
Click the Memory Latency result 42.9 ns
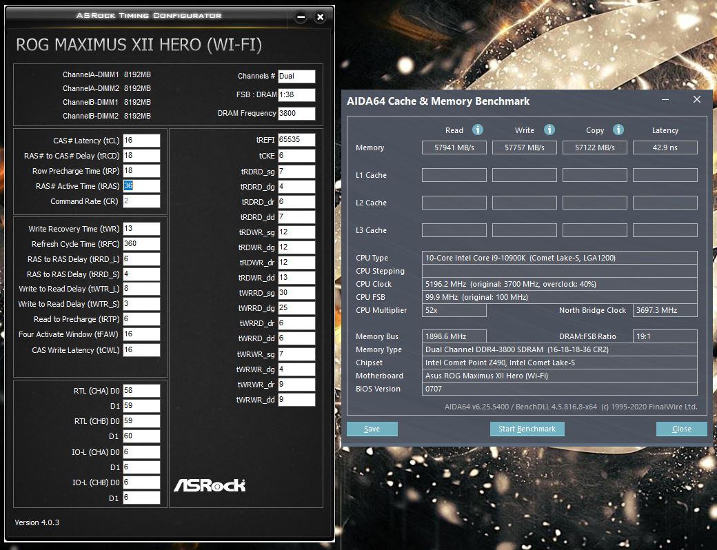tap(665, 147)
